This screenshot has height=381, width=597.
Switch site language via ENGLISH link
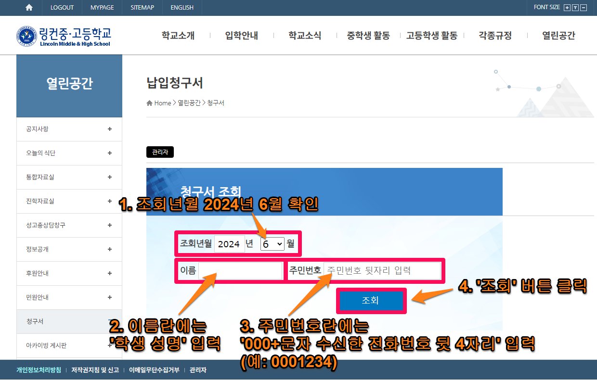[182, 8]
